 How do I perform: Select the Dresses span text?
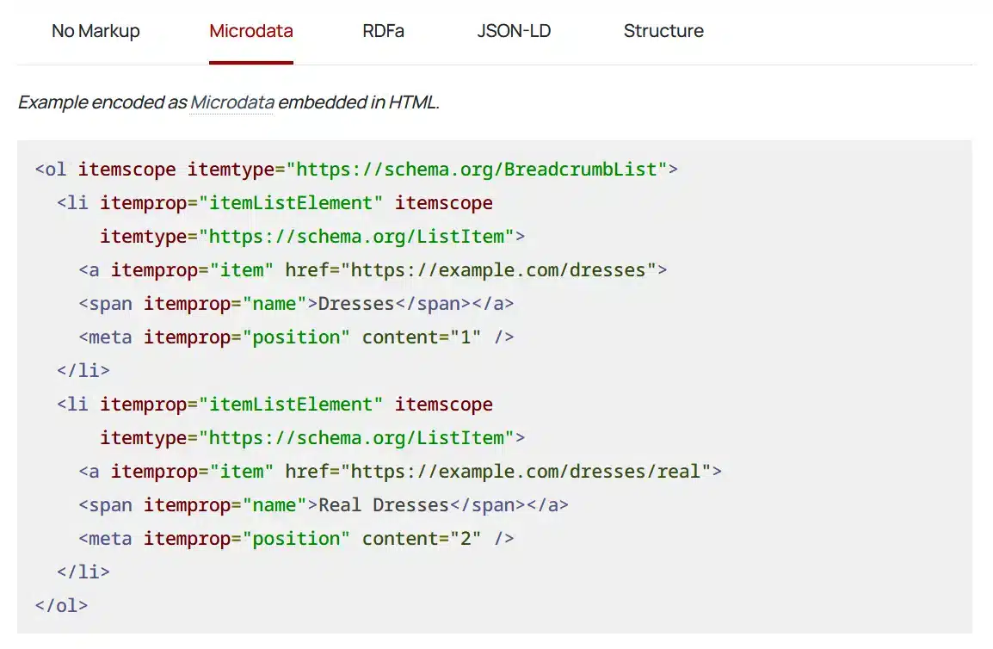[x=355, y=303]
